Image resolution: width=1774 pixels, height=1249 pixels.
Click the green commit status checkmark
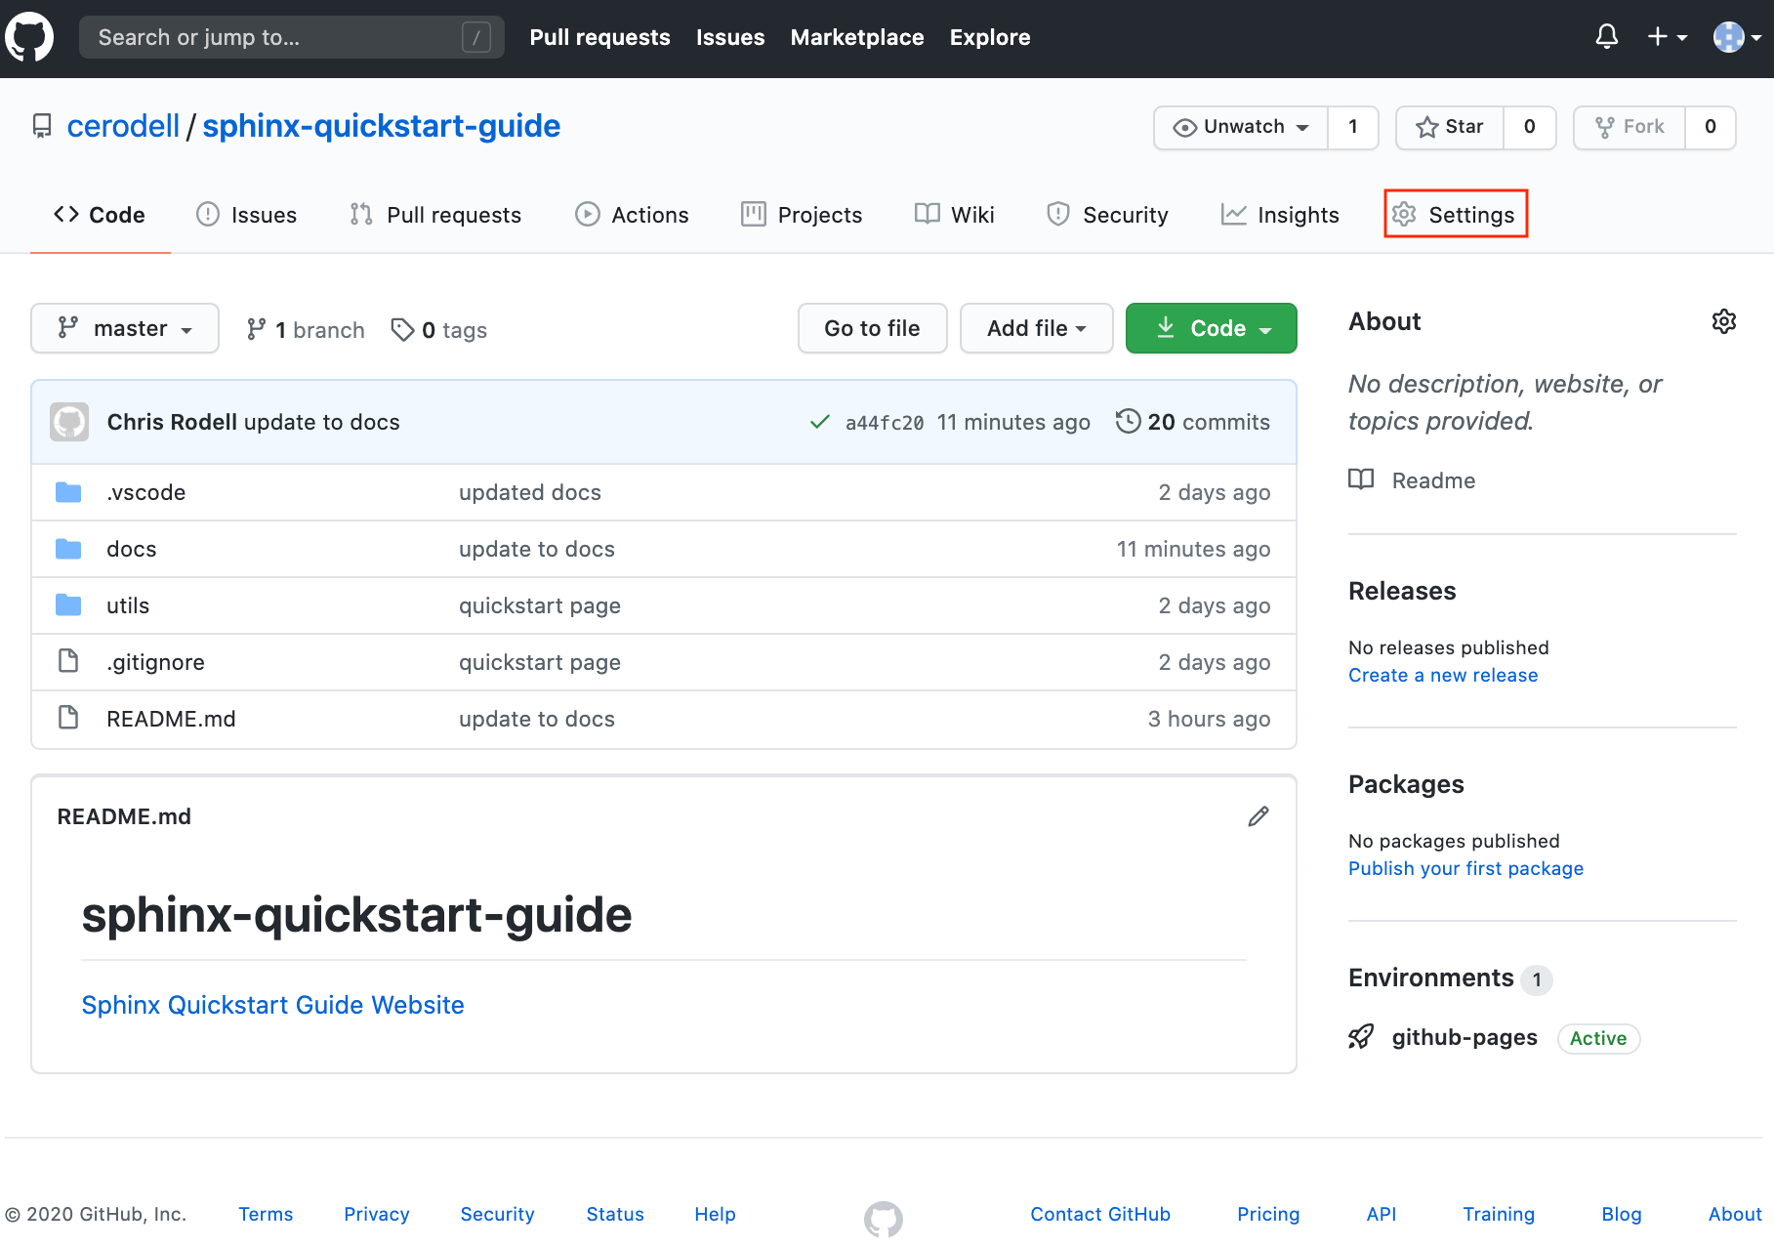(x=820, y=422)
